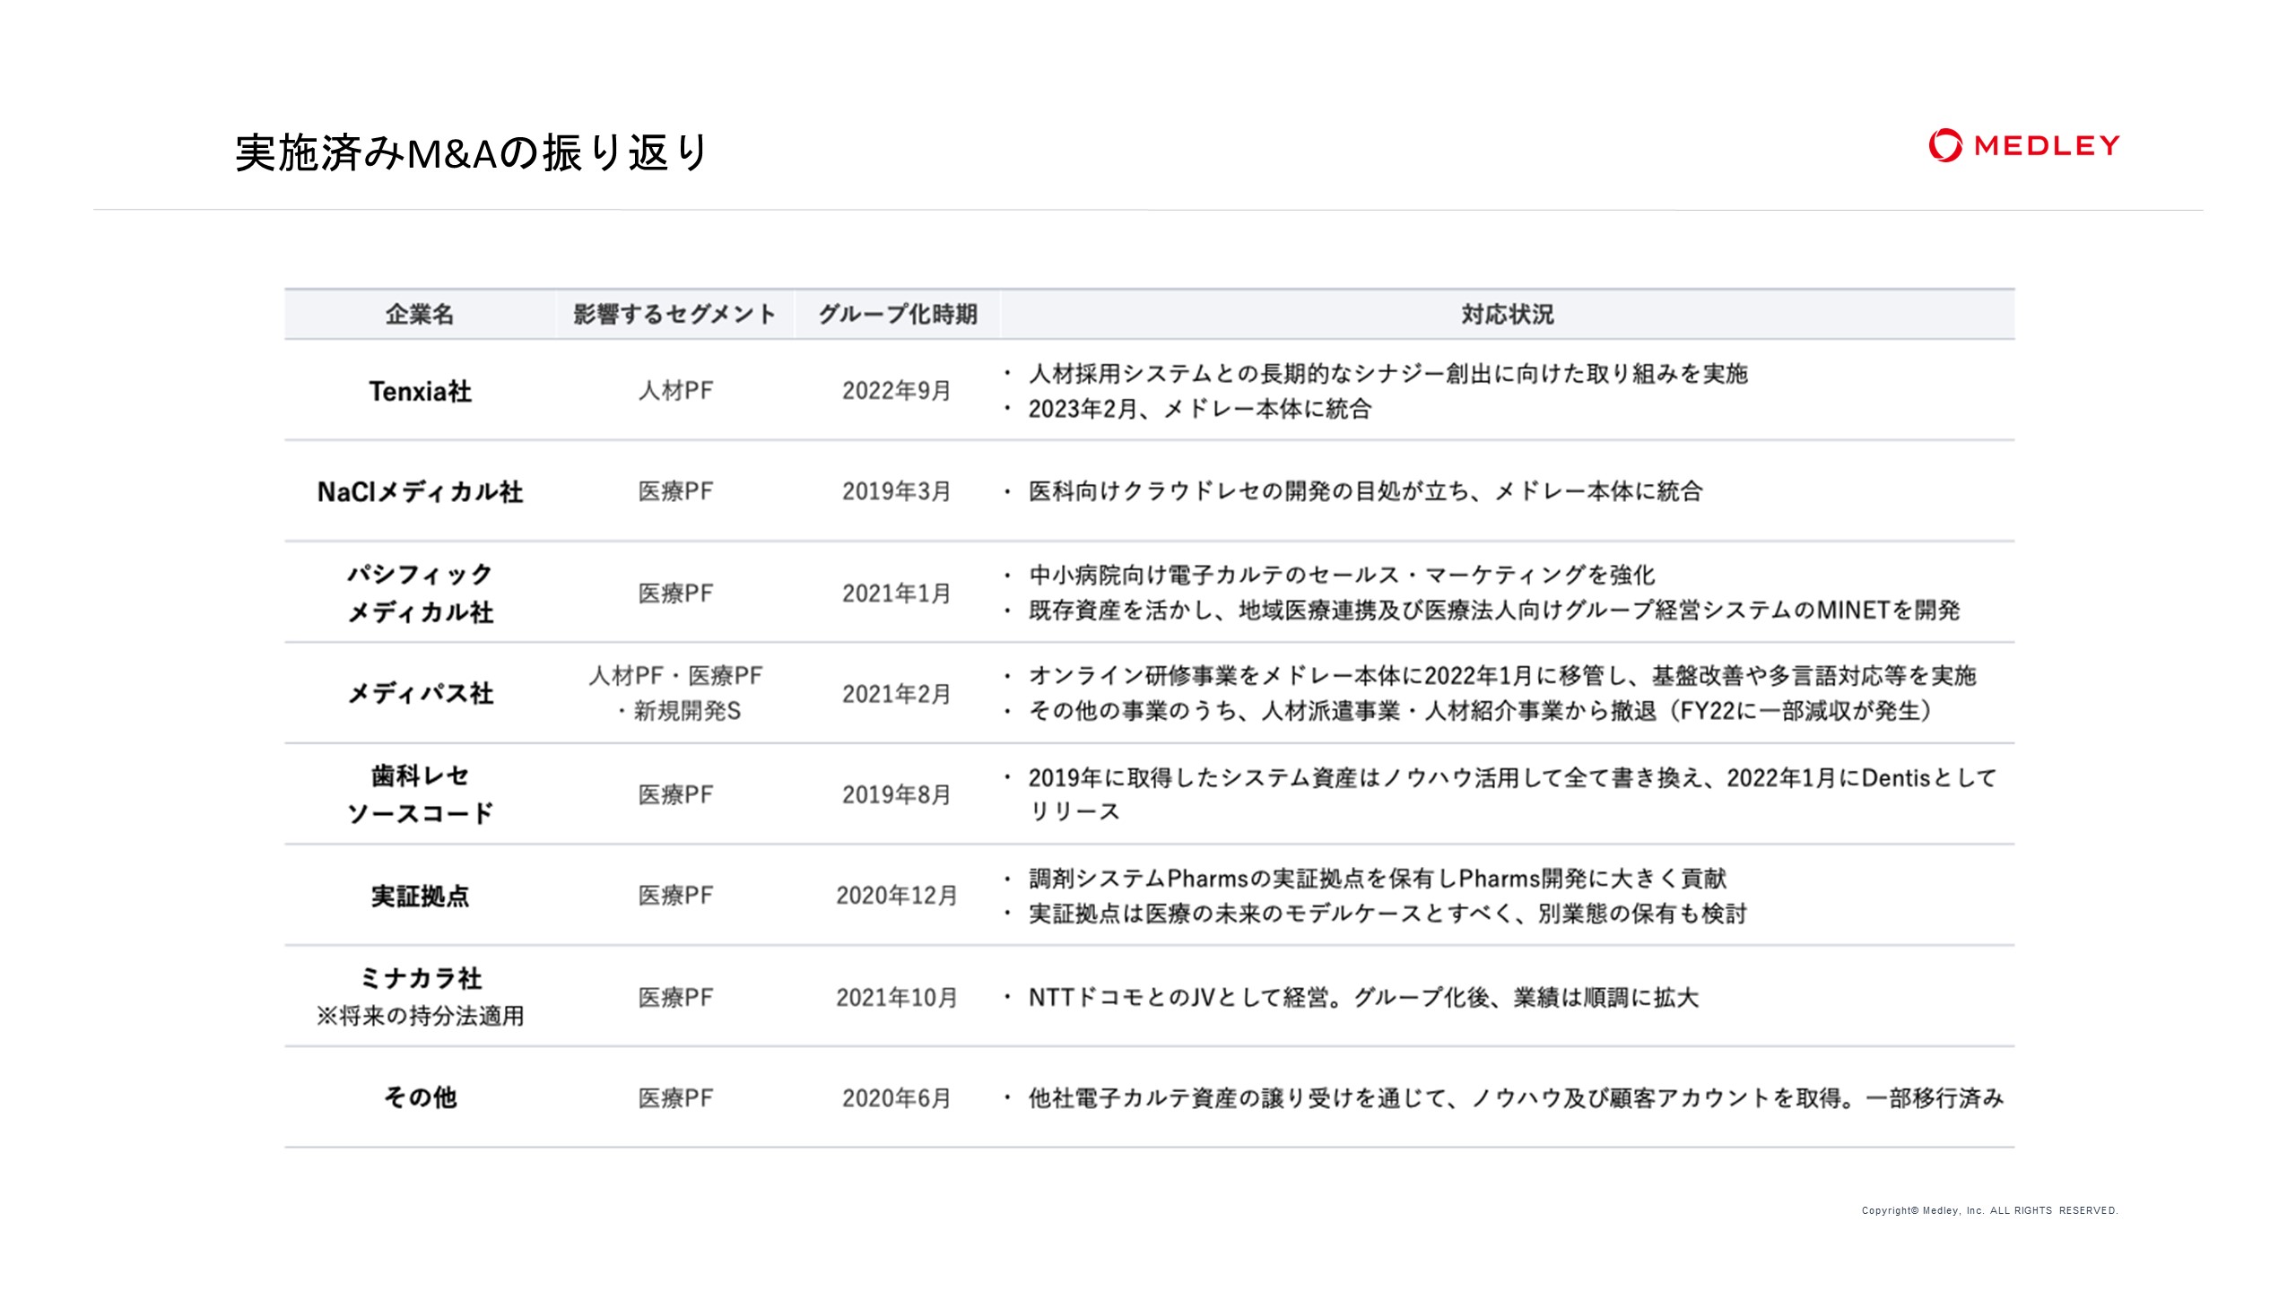Click the date 2020年12月
Image resolution: width=2296 pixels, height=1291 pixels.
(897, 896)
